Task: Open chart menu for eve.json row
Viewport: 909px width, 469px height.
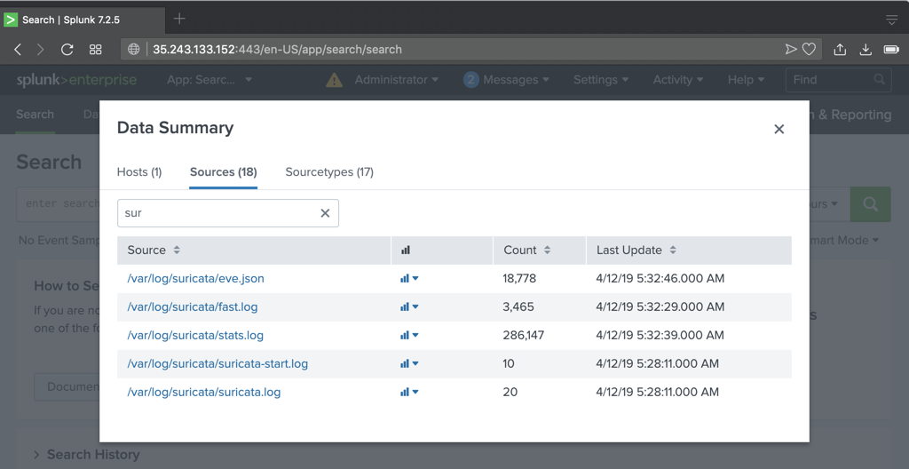Action: (x=408, y=279)
